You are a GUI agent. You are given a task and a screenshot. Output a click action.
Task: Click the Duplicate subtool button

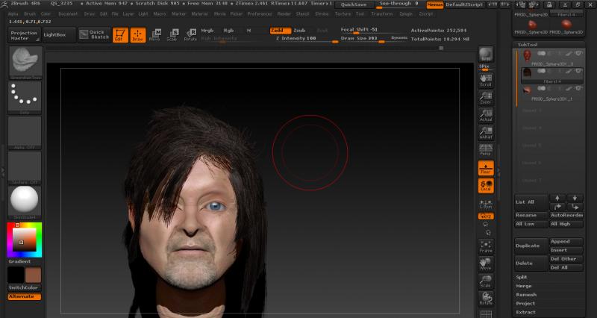(530, 245)
